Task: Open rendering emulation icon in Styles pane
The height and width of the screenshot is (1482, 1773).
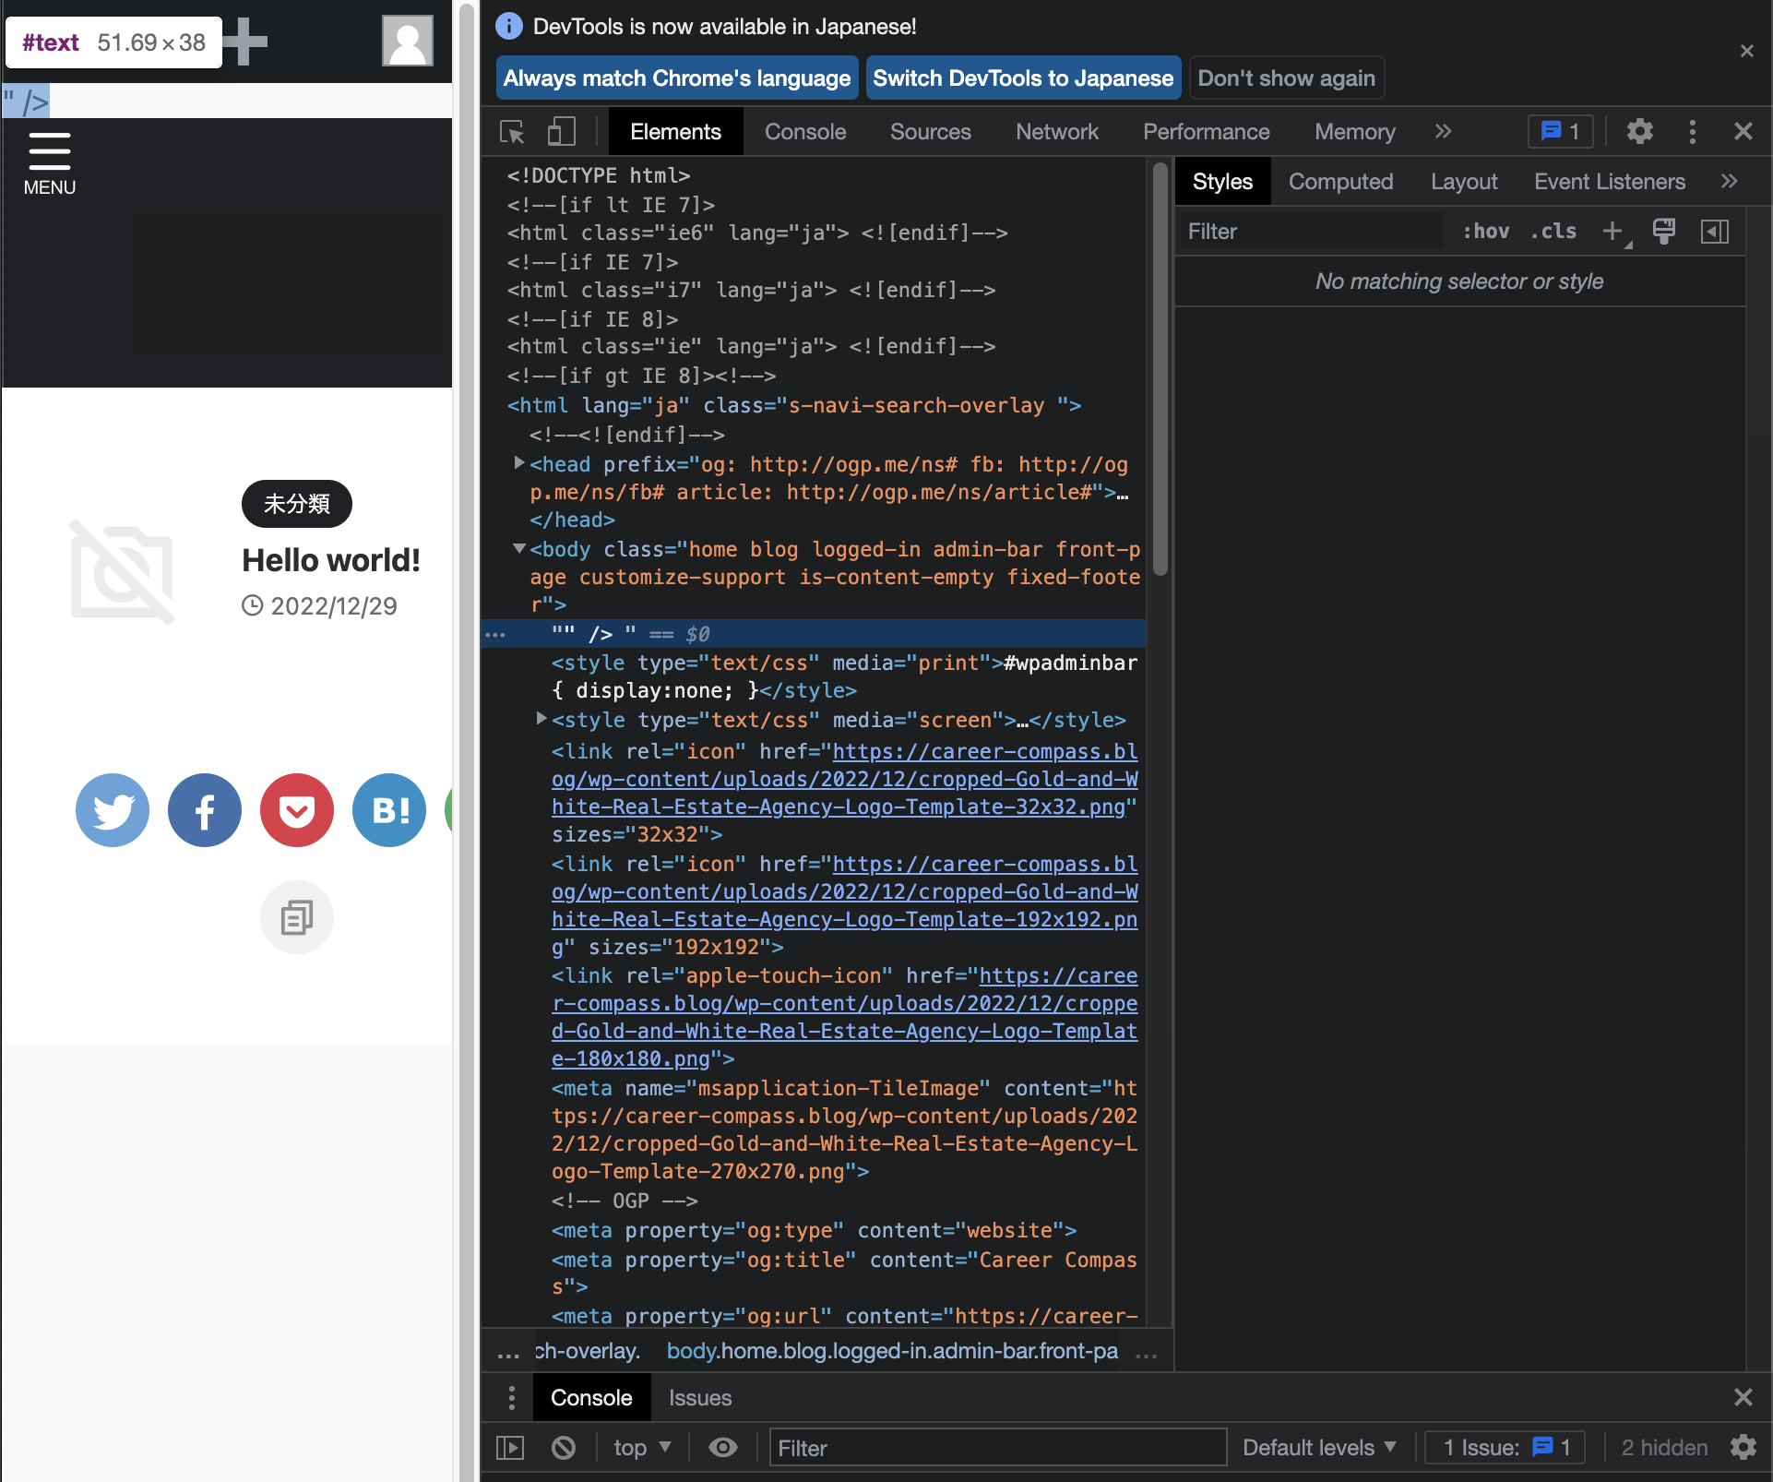Action: tap(1664, 231)
